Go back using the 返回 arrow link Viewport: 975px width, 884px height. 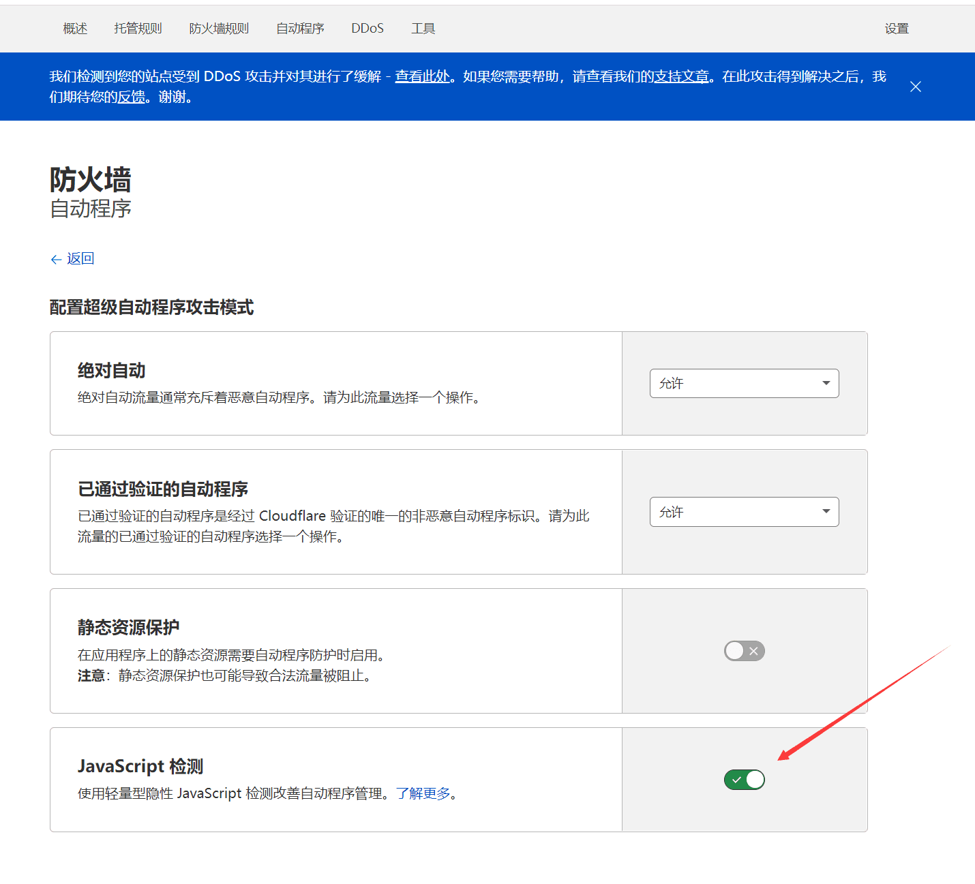72,259
